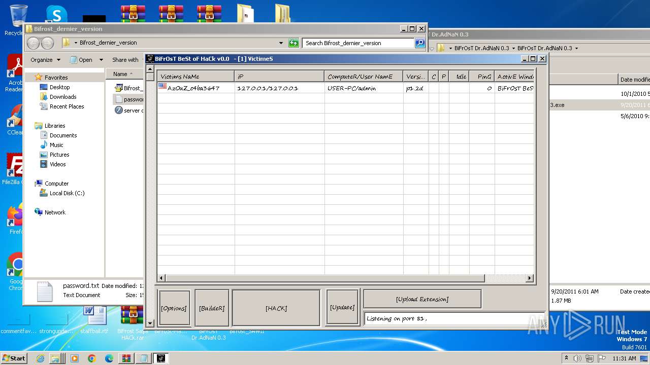Click the network tray icon
This screenshot has width=650, height=365.
tap(590, 358)
